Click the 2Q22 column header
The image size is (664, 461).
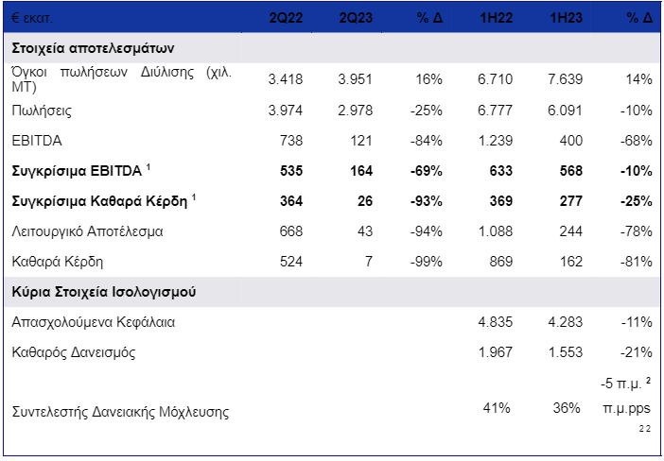coord(286,18)
